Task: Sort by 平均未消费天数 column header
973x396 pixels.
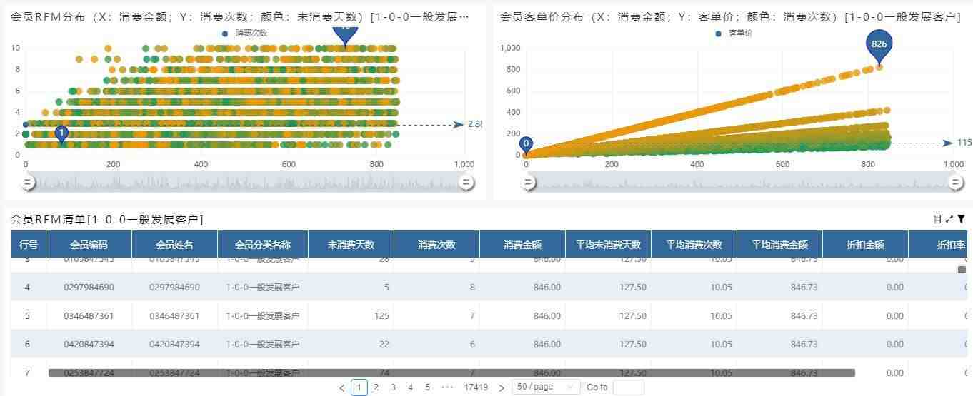Action: 609,245
